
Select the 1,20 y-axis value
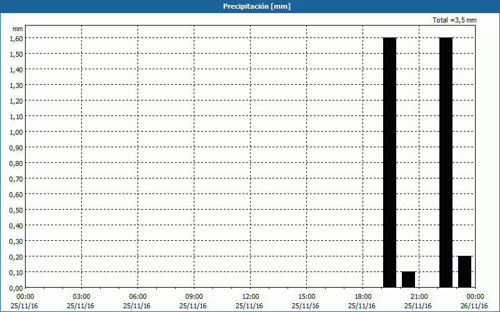[x=16, y=100]
